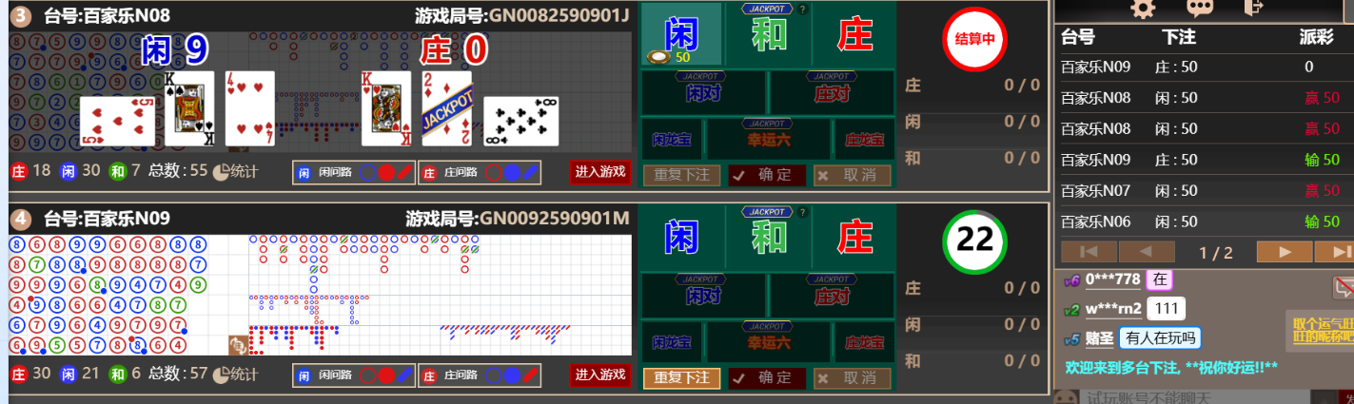Open the chat bubble icon

1200,9
